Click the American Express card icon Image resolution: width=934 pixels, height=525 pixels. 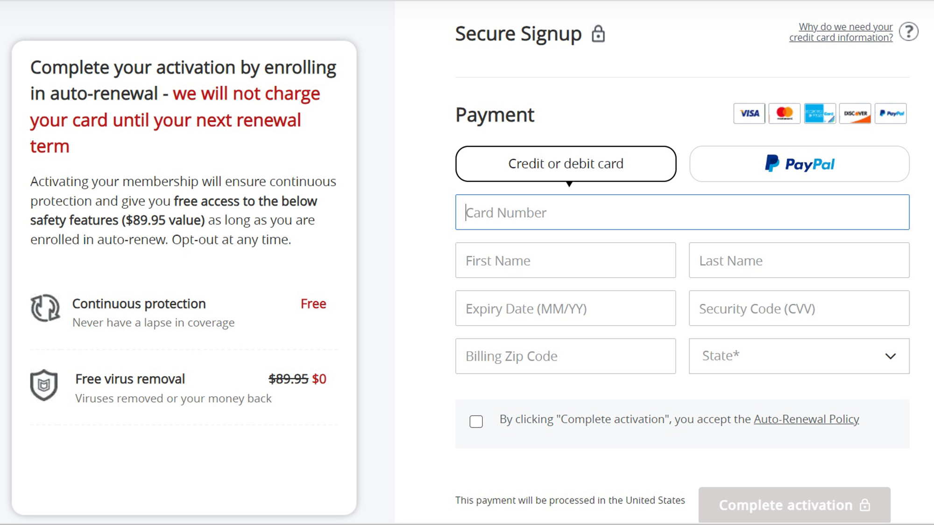[820, 113]
